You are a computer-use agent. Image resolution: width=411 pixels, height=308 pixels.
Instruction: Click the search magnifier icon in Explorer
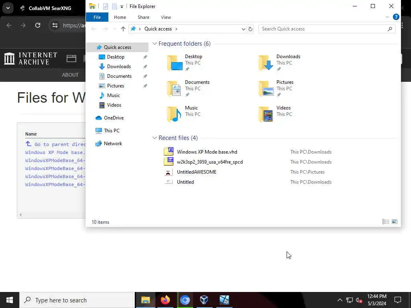point(390,29)
